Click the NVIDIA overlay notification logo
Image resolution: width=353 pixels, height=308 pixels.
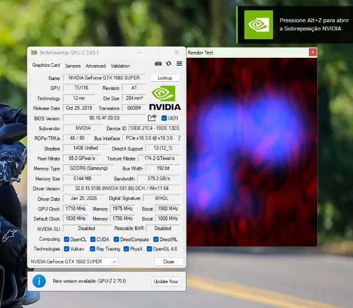259,25
